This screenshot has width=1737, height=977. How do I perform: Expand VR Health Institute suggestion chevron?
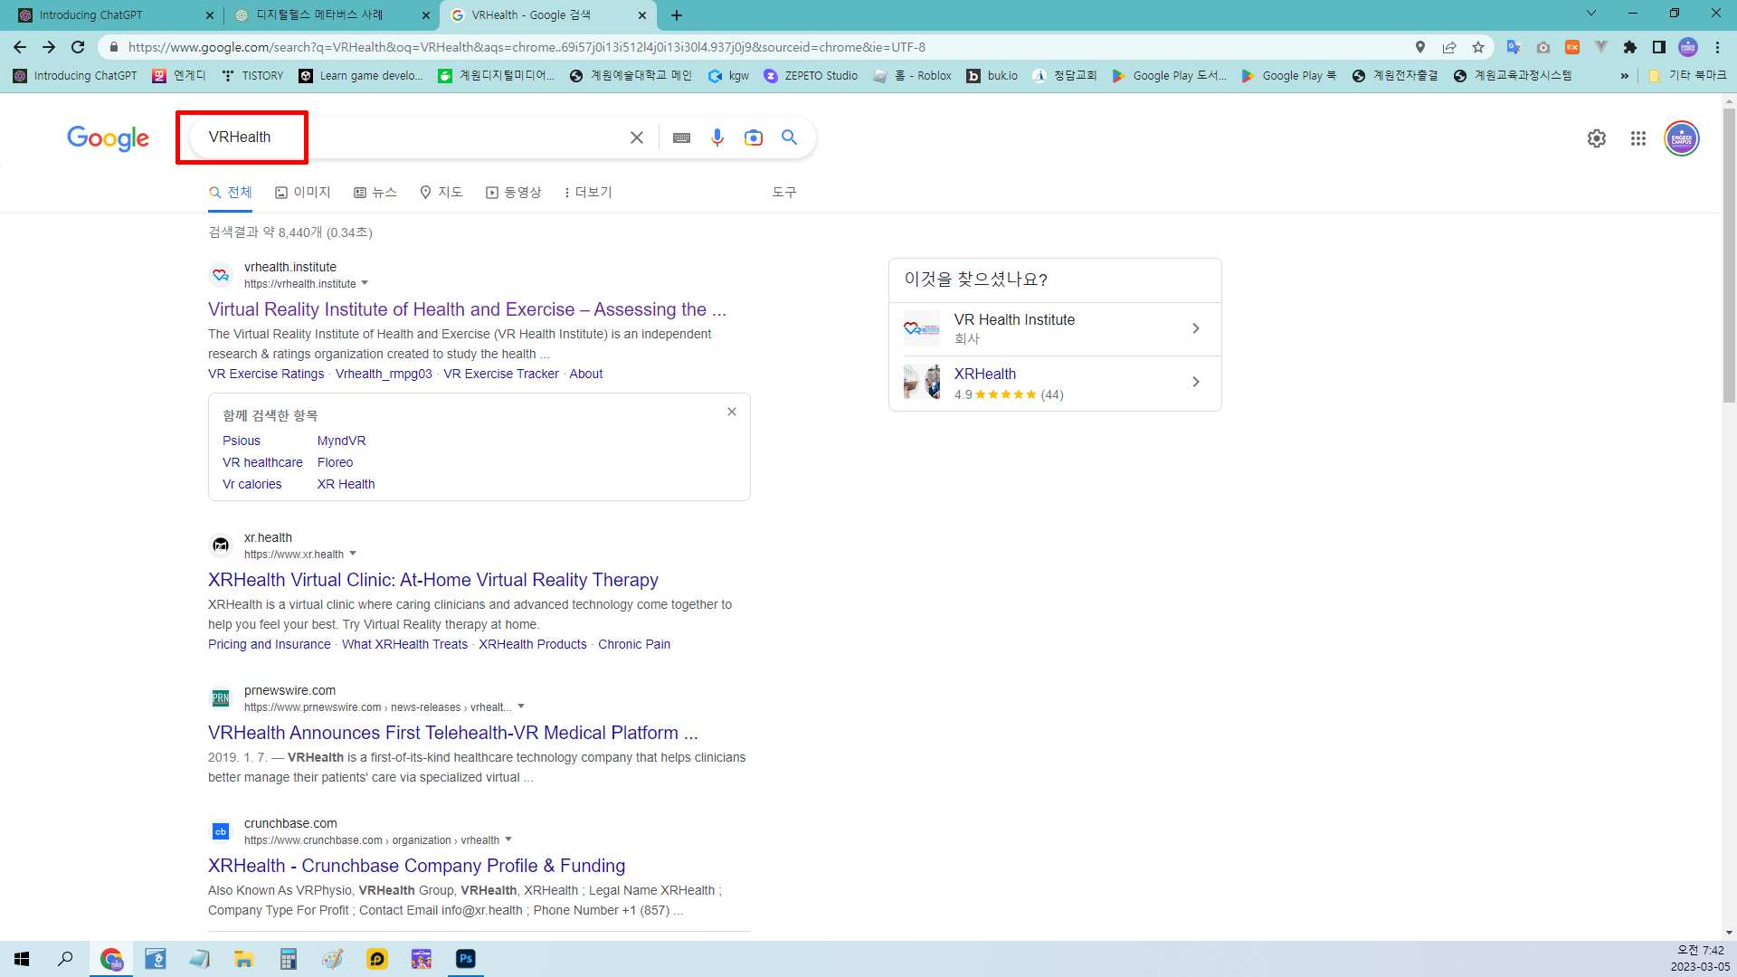[1196, 328]
